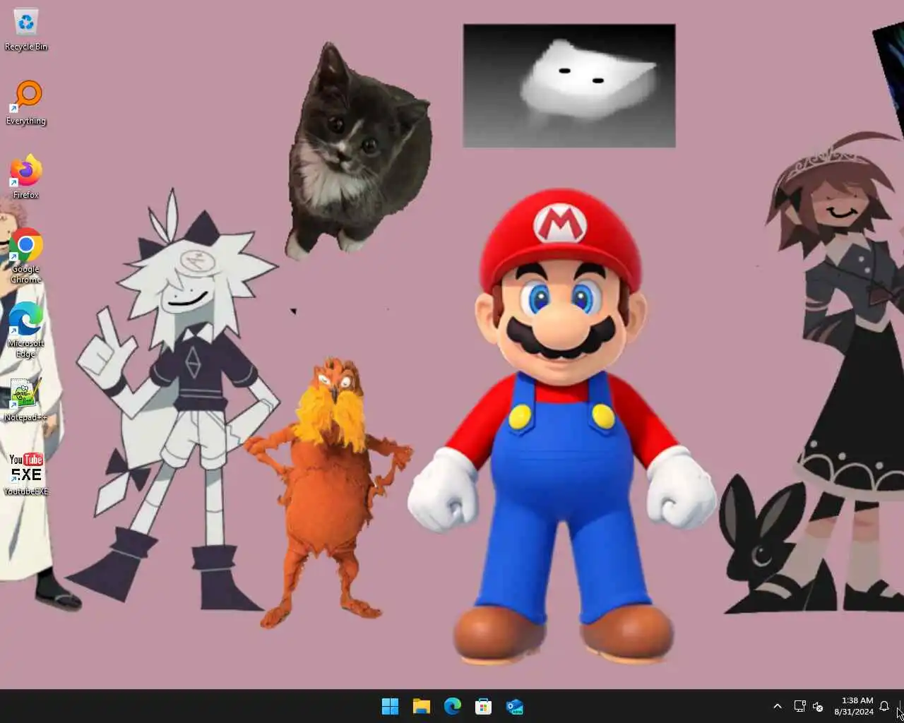Click the Show desktop strip at the taskbar edge
This screenshot has height=723, width=904.
click(x=901, y=706)
